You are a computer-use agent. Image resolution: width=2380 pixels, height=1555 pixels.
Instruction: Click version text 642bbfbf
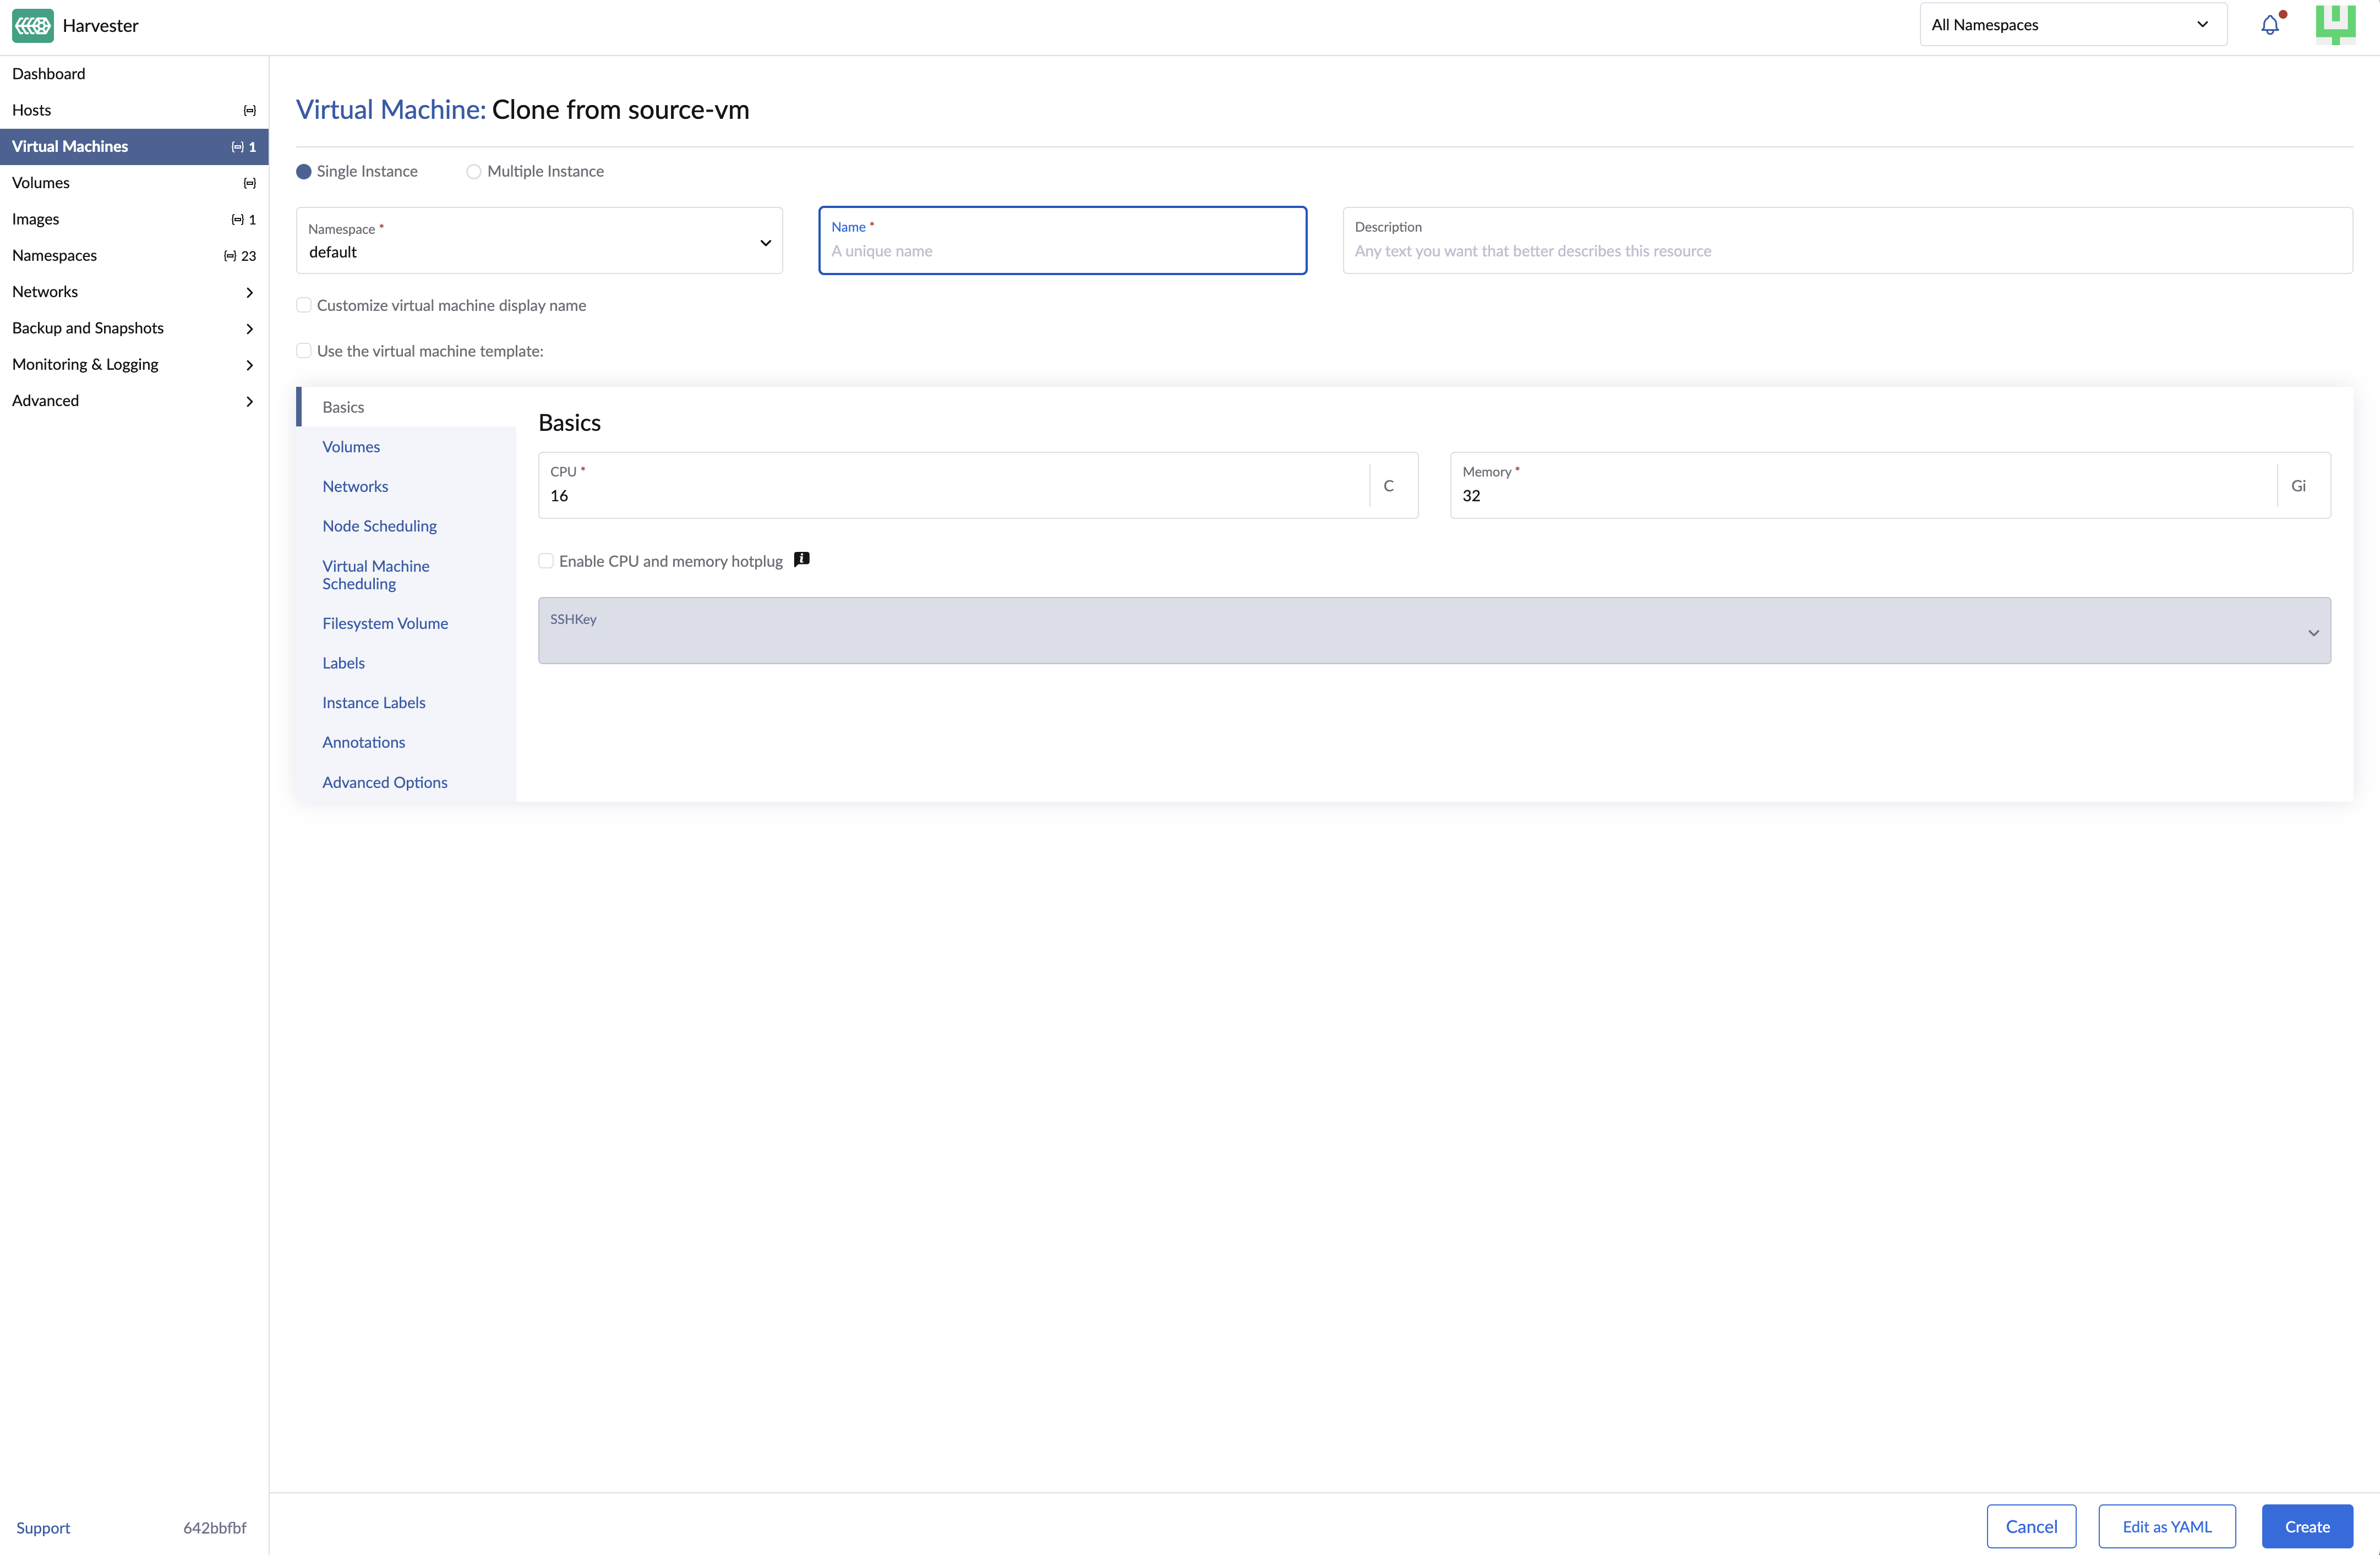pos(215,1528)
